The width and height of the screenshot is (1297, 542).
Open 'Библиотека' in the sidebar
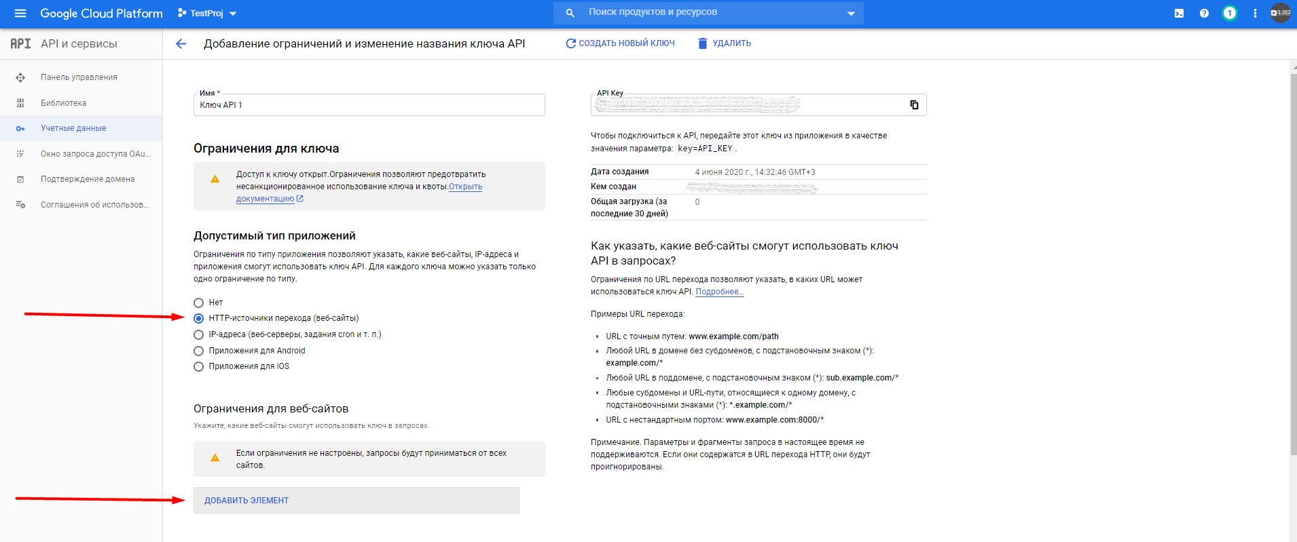(63, 103)
